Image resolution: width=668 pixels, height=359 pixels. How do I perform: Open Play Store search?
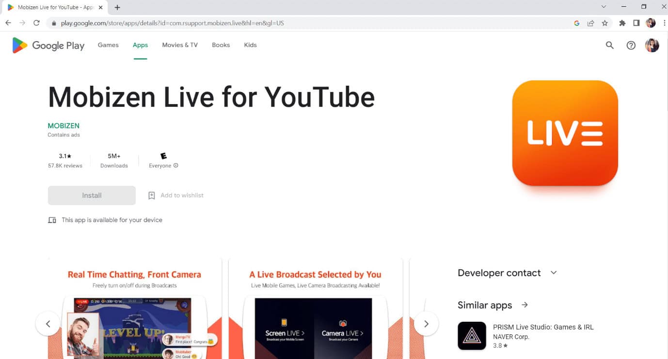[609, 45]
